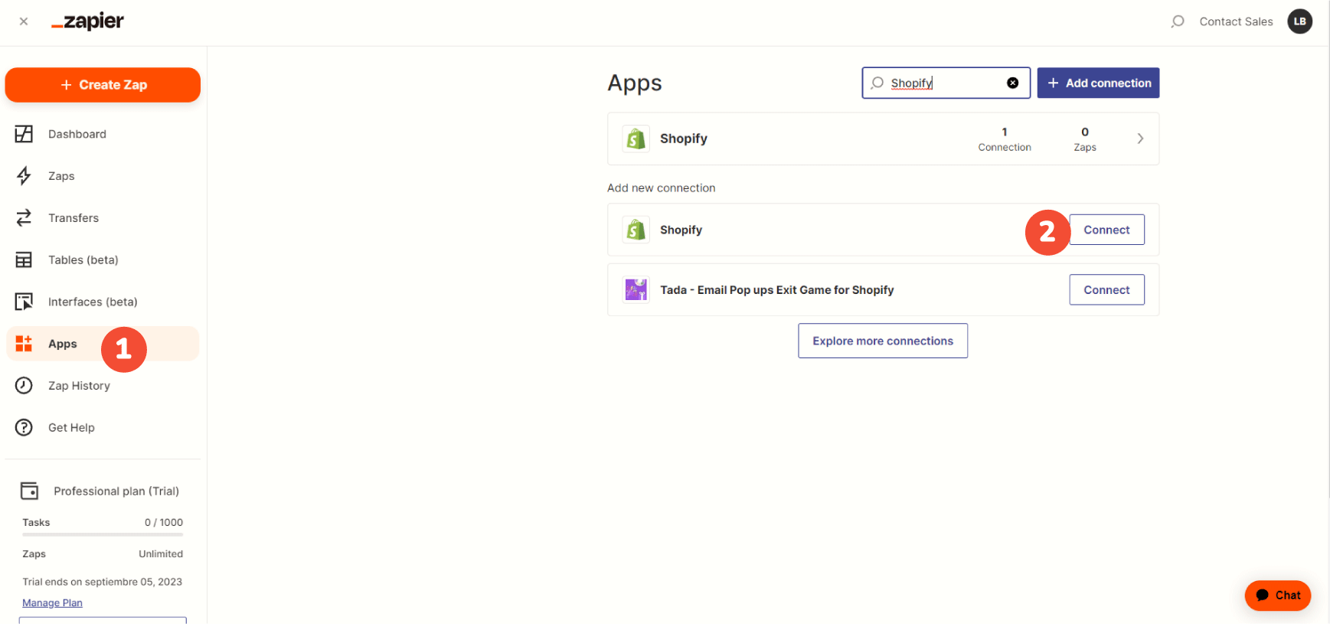Open the top-right search magnifier icon

point(1178,21)
